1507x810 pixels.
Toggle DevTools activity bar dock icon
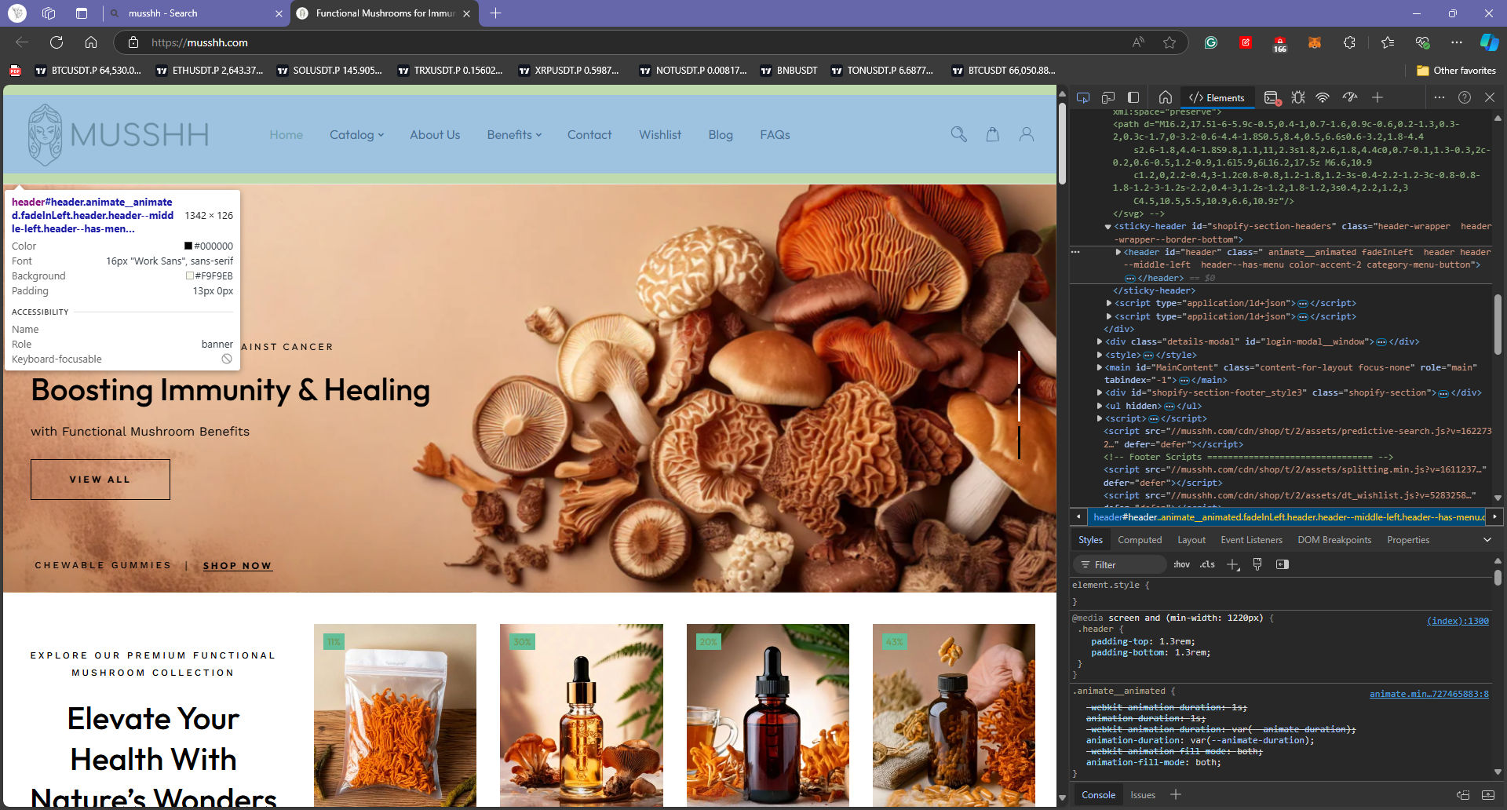tap(1133, 97)
